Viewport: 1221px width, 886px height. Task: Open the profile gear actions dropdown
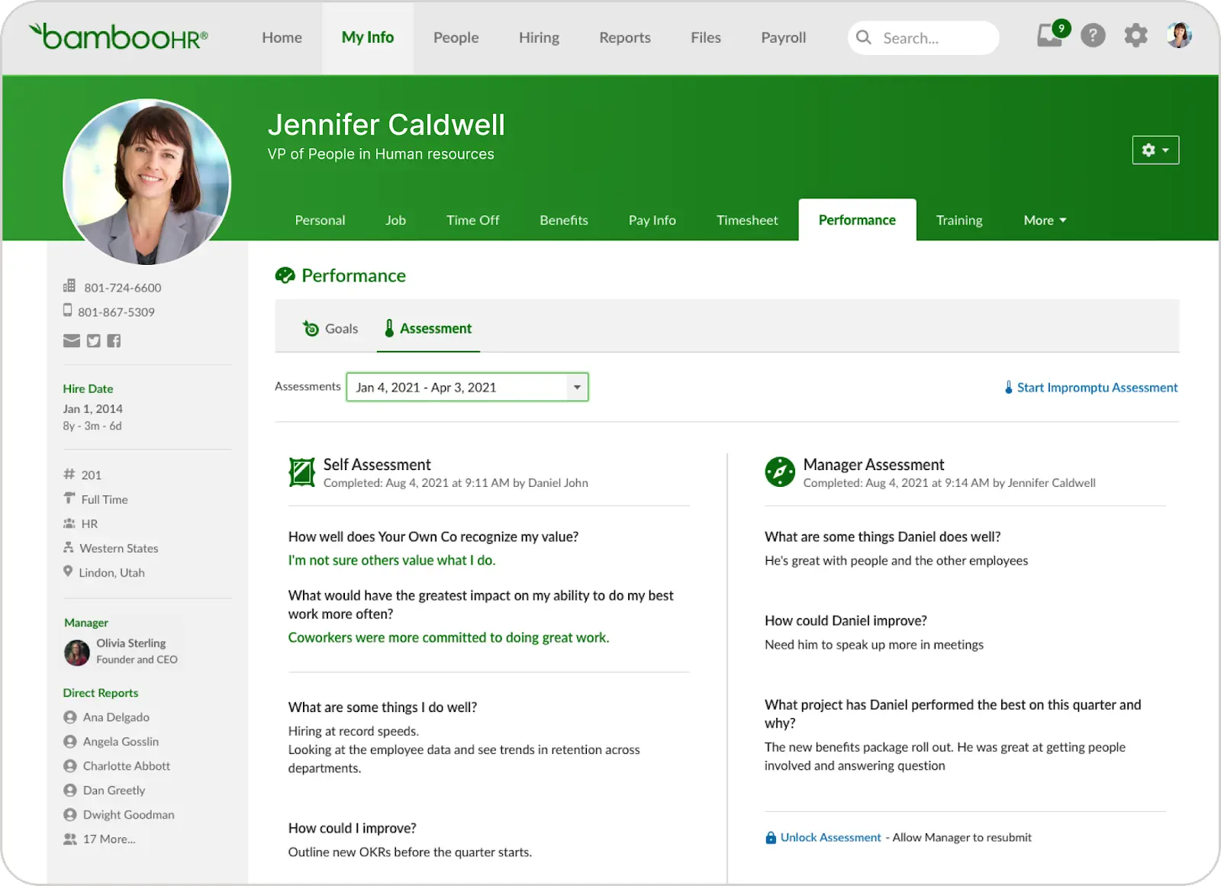tap(1155, 150)
